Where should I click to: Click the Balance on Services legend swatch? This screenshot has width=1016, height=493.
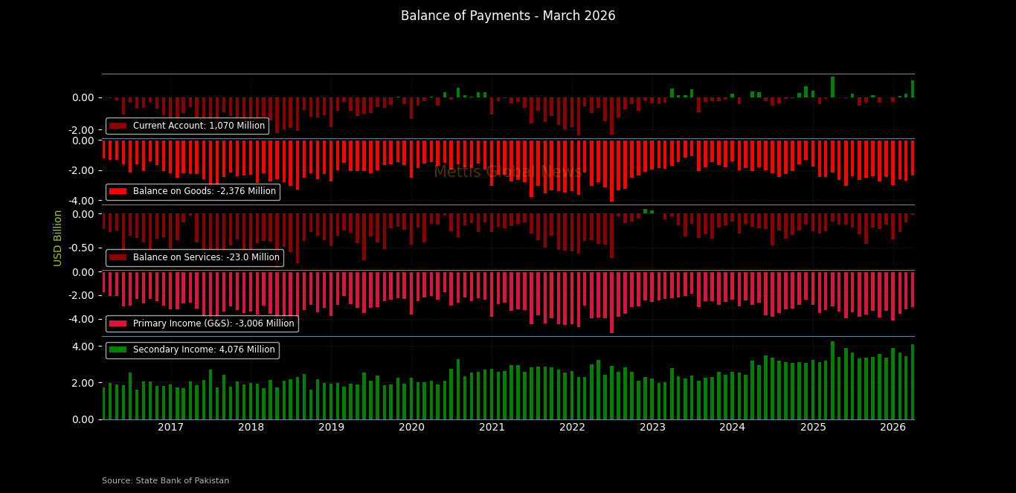coord(118,258)
